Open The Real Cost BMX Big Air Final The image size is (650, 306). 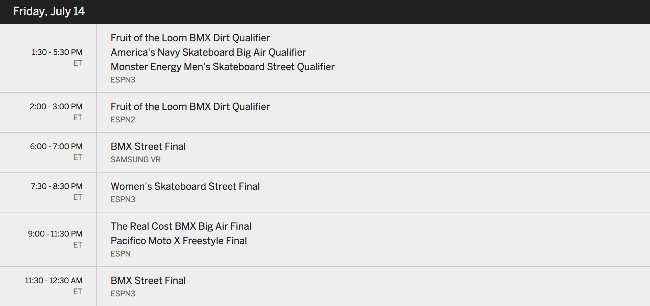(181, 226)
